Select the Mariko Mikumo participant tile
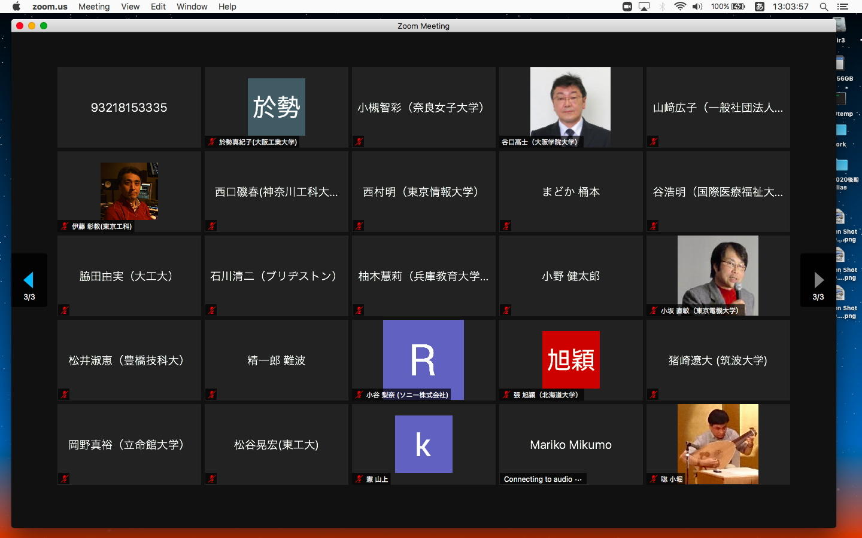The height and width of the screenshot is (538, 862). tap(571, 444)
